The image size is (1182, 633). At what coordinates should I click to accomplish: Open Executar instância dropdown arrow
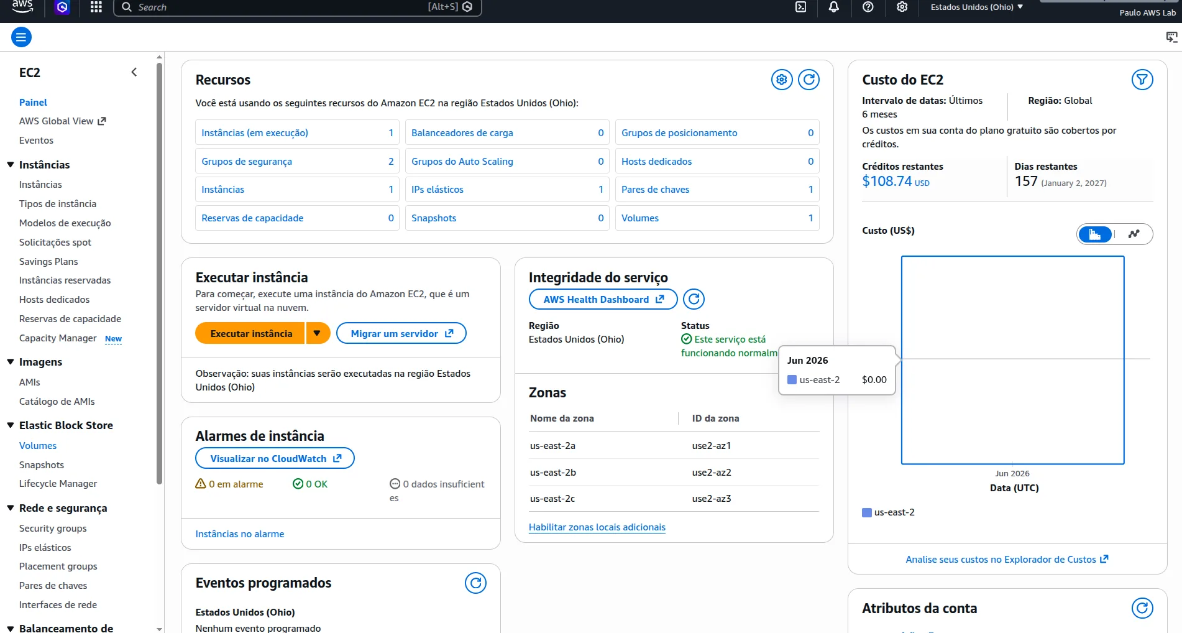point(317,333)
